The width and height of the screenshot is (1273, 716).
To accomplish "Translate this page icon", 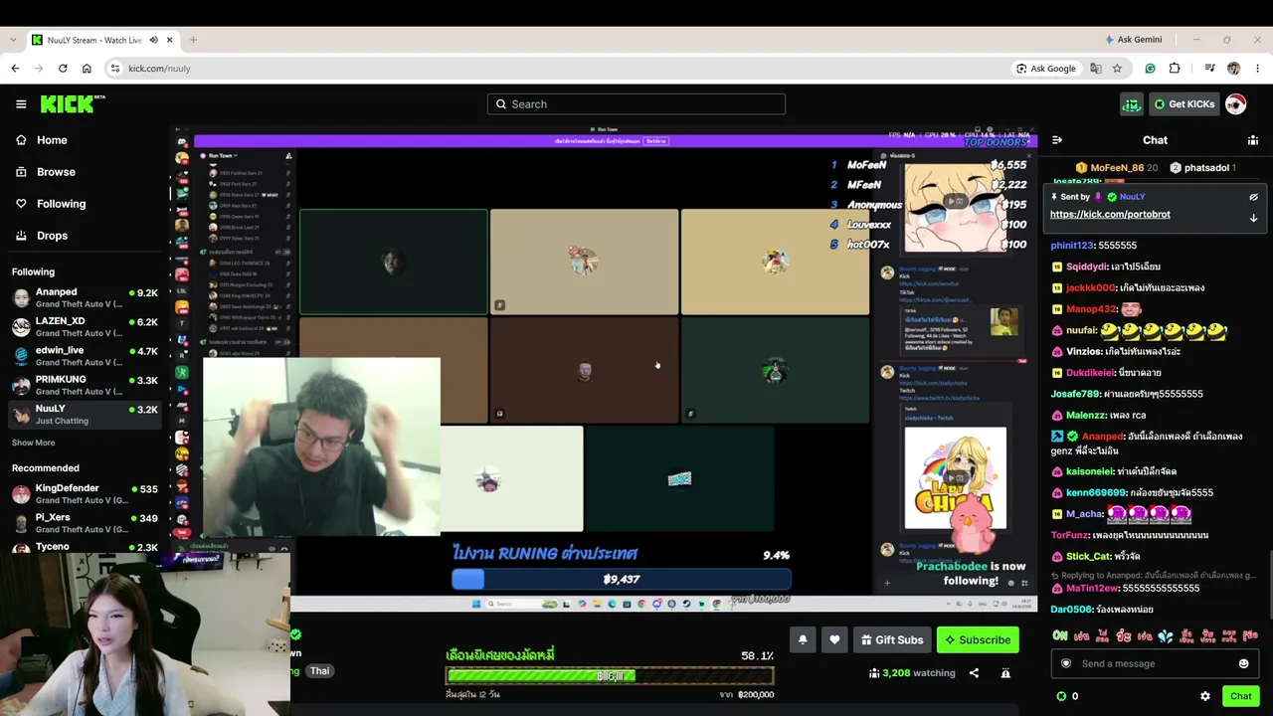I will click(1096, 69).
